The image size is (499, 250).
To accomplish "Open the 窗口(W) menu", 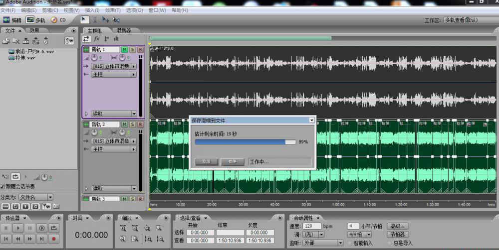I will (157, 10).
